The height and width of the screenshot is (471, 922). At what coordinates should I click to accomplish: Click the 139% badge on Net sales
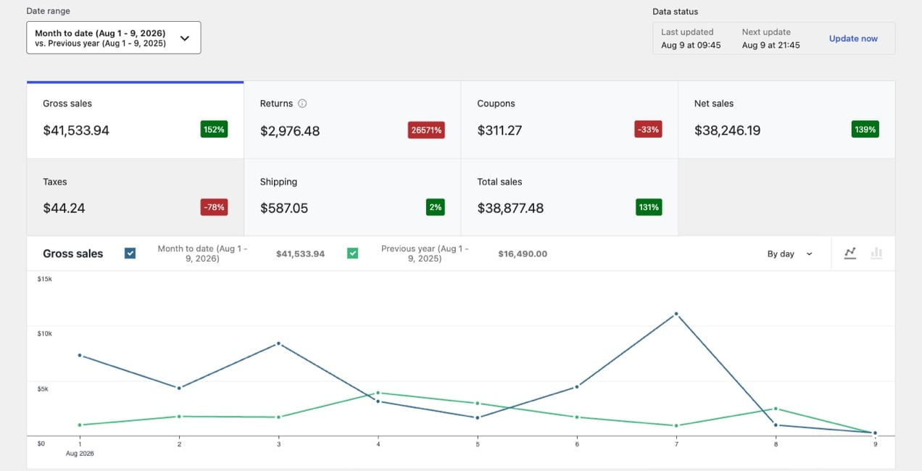click(x=865, y=130)
